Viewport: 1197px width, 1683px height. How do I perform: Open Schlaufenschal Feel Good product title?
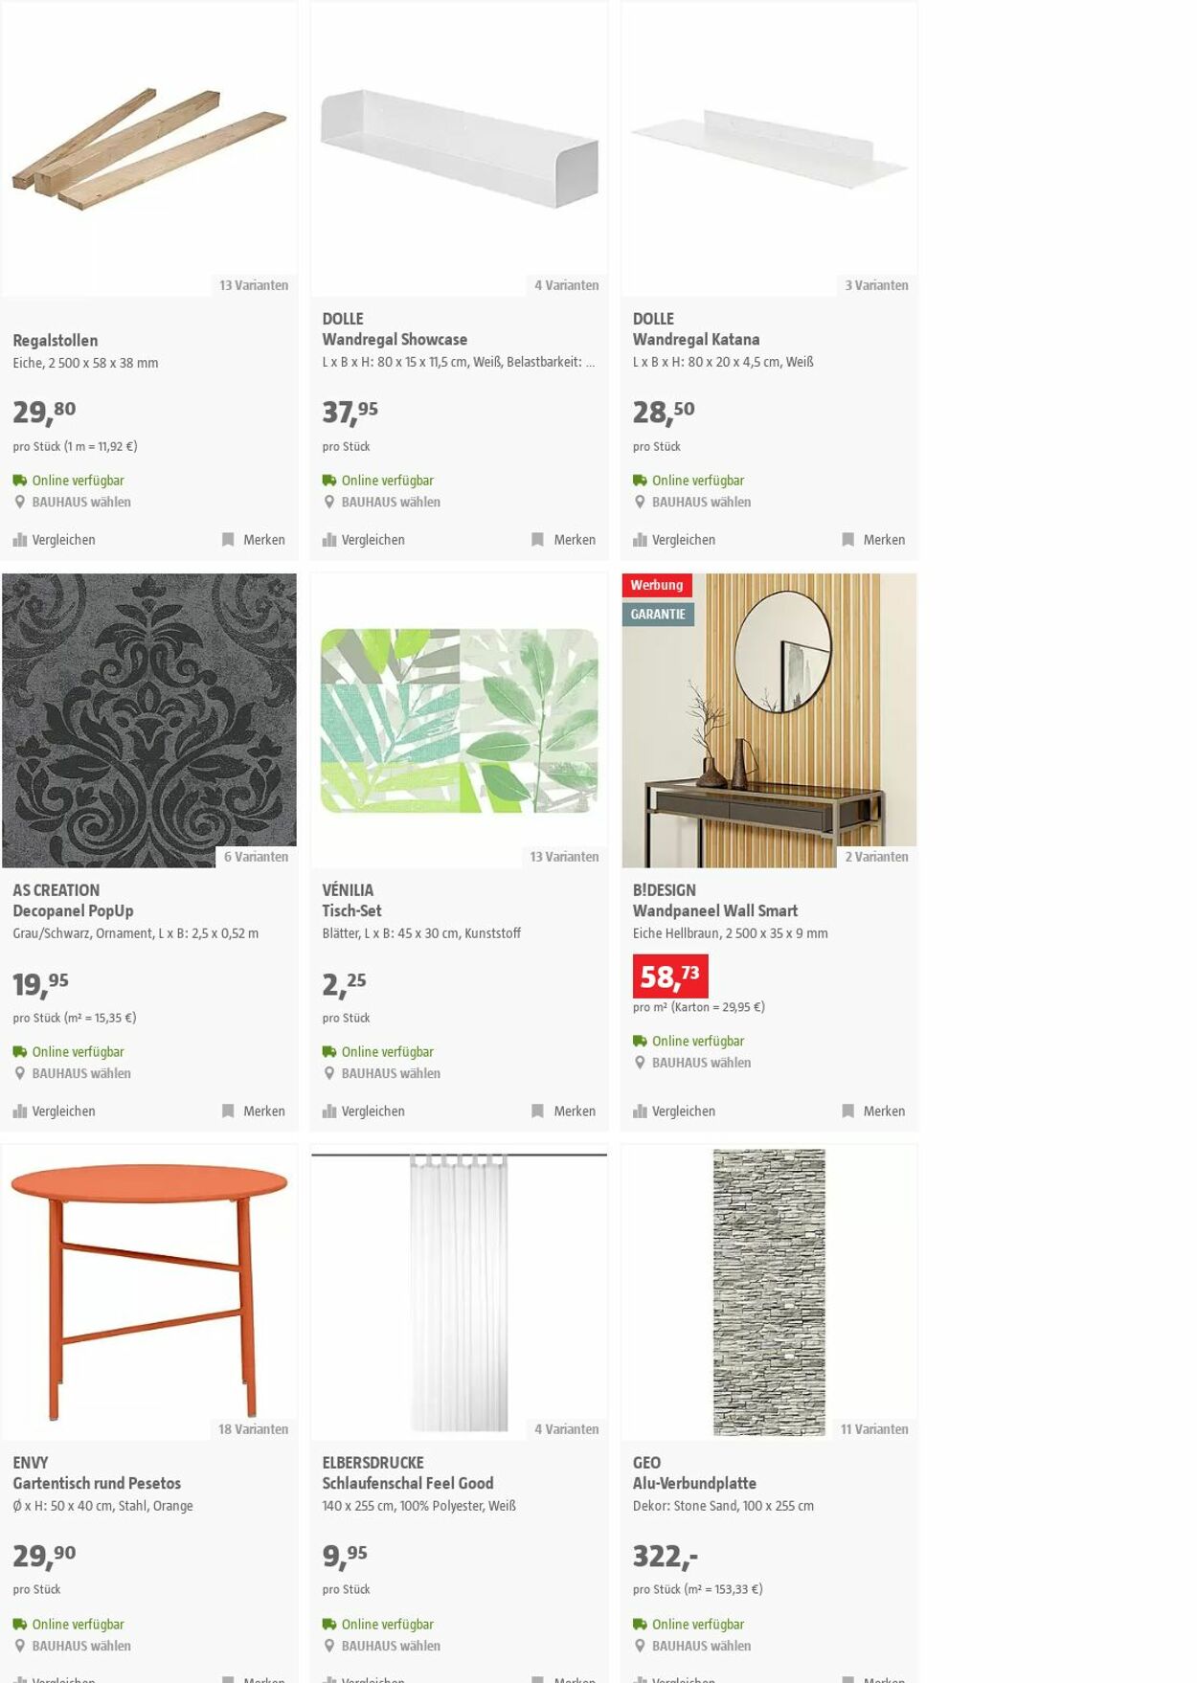click(408, 1483)
